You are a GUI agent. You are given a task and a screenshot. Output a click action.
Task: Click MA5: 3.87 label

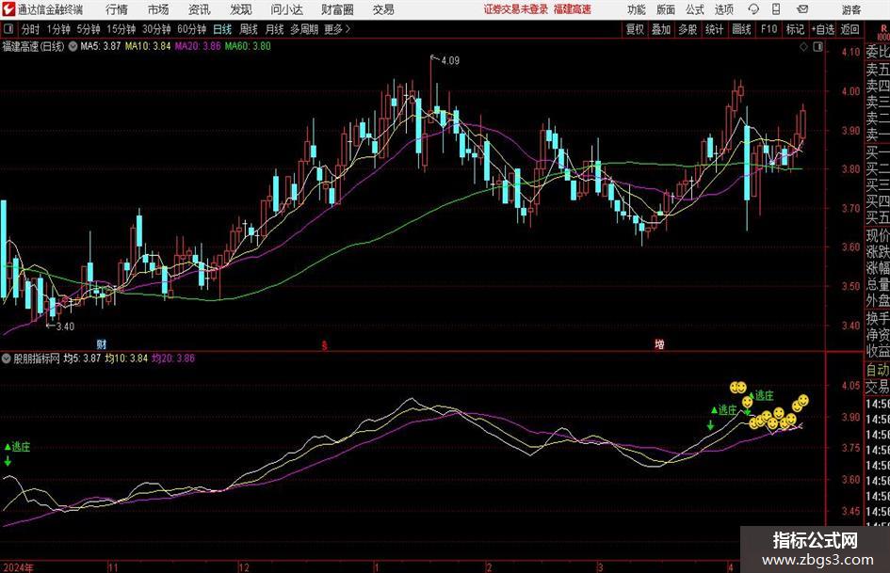pyautogui.click(x=101, y=46)
